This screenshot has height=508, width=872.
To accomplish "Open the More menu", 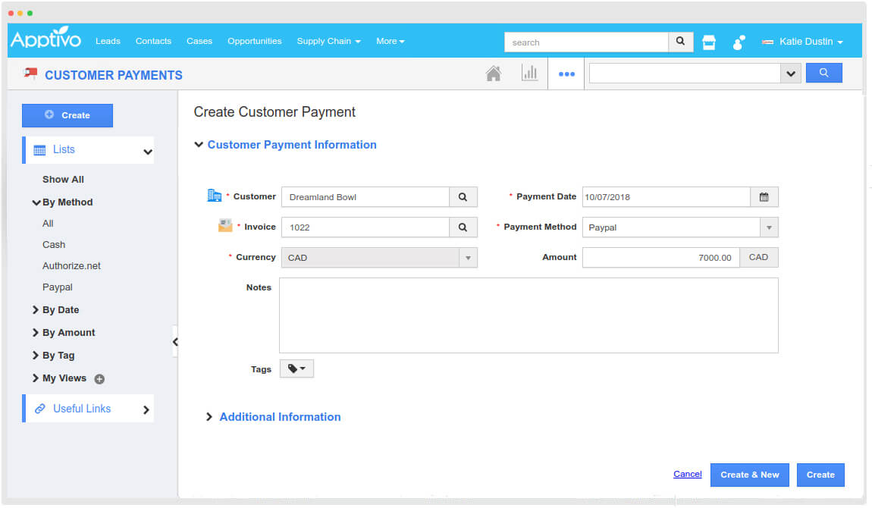I will click(x=390, y=41).
